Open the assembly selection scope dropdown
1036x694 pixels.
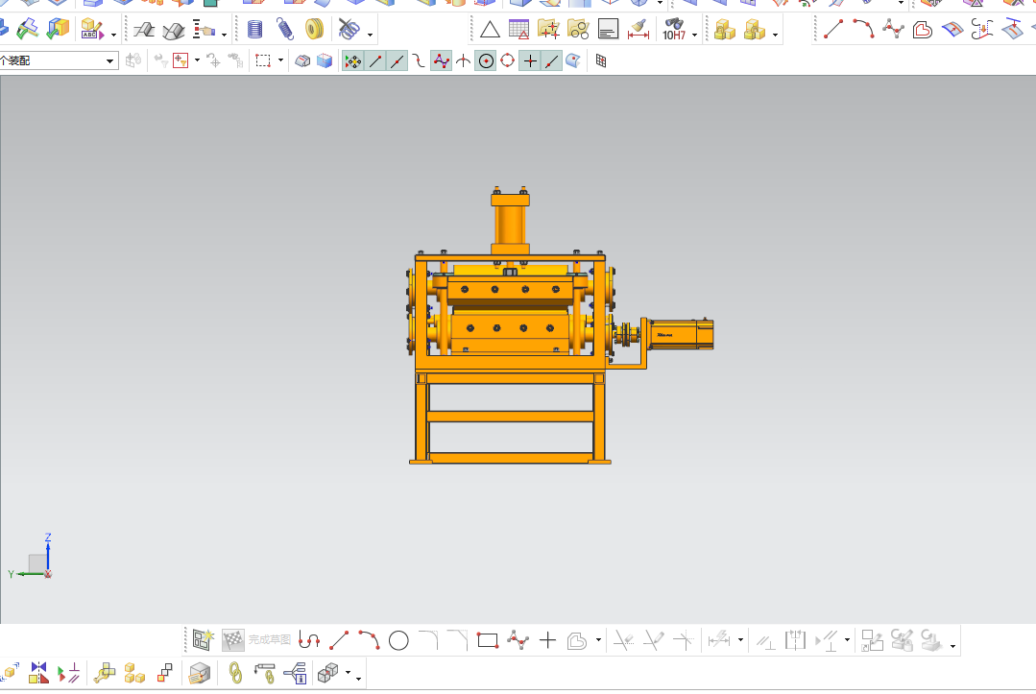(109, 60)
